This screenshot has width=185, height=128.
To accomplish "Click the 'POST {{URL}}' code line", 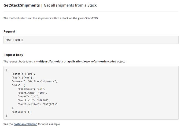I will [14, 40].
